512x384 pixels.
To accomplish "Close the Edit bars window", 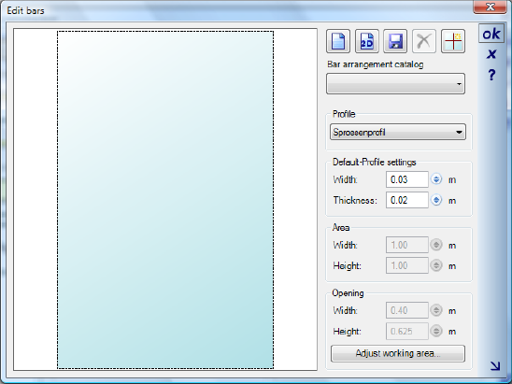I will click(x=490, y=7).
